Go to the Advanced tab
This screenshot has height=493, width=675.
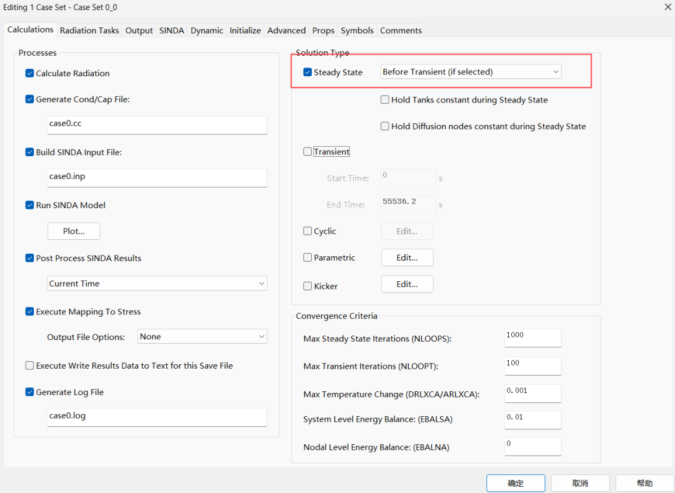[286, 31]
